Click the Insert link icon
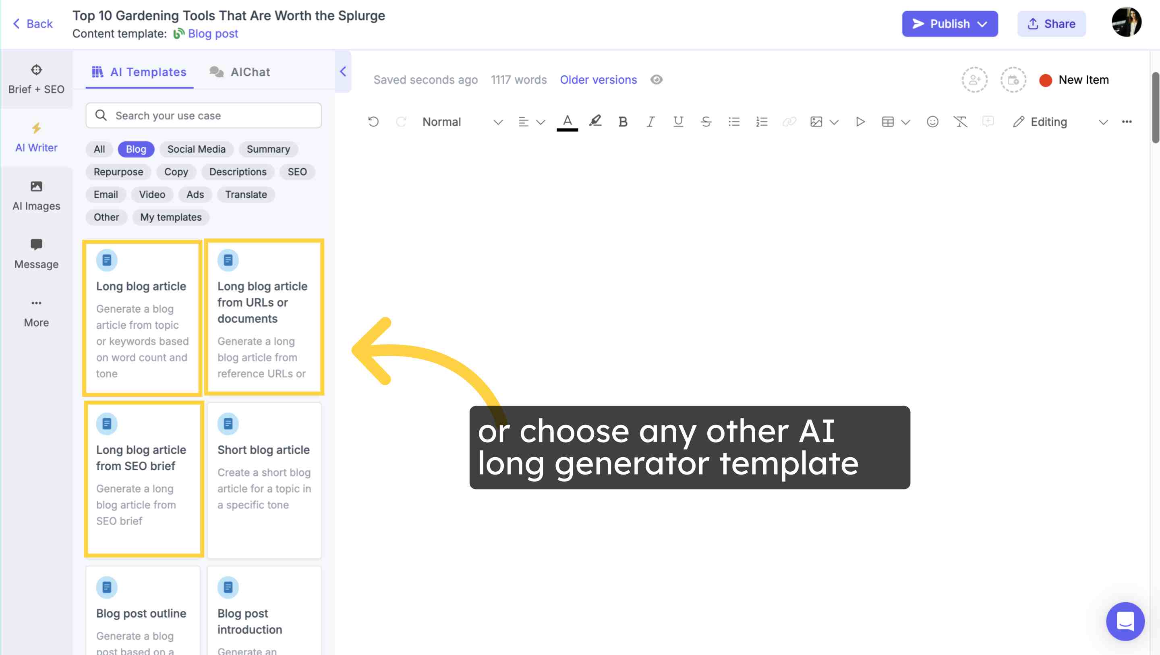 point(789,122)
